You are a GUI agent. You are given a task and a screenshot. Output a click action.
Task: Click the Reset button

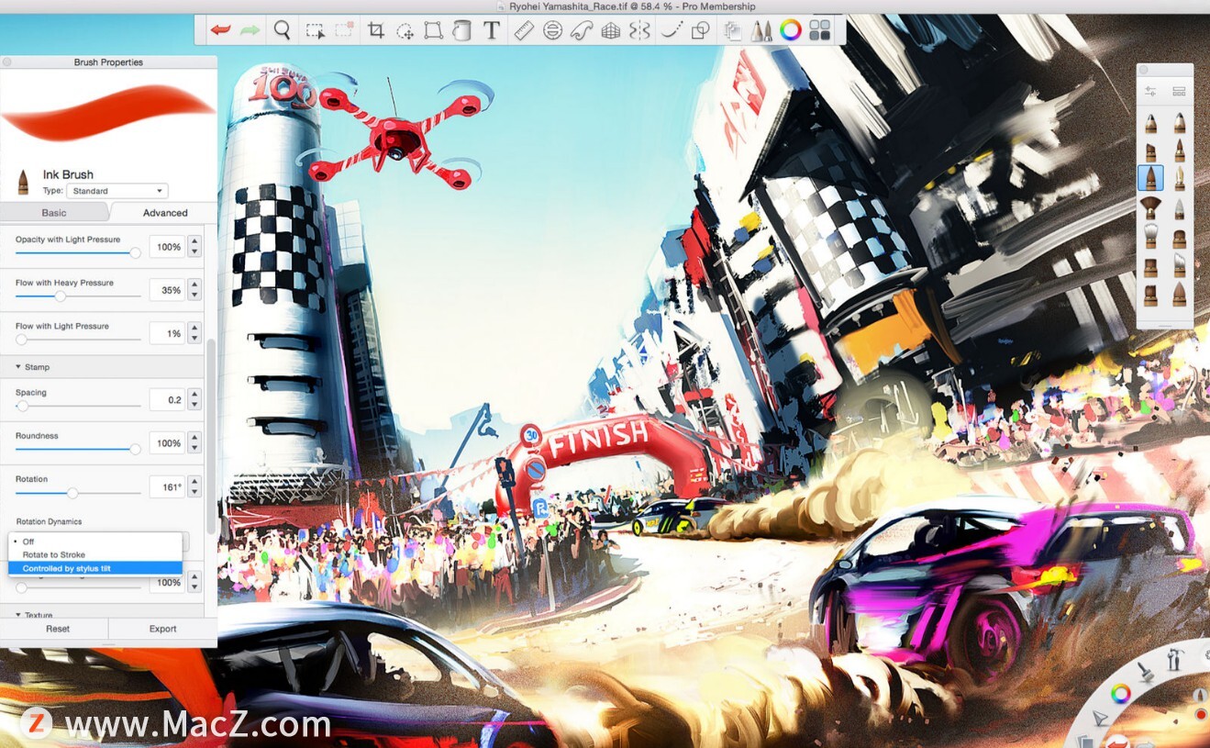coord(58,629)
